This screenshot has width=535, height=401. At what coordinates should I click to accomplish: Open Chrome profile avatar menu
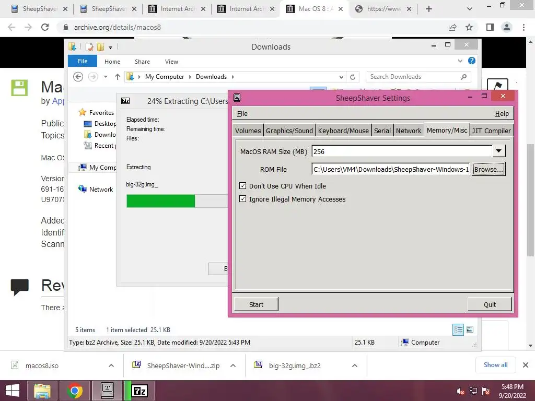(x=507, y=27)
